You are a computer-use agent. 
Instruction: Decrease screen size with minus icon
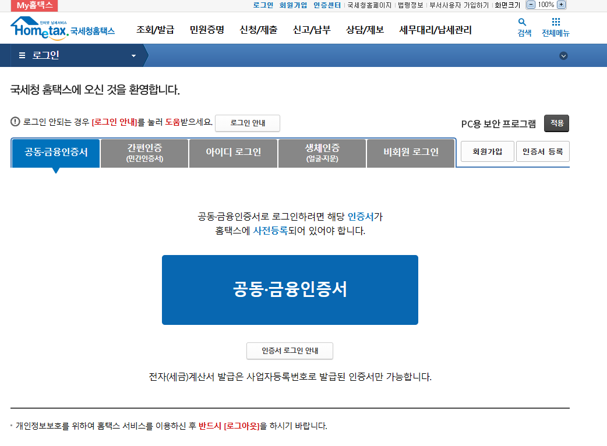pyautogui.click(x=531, y=5)
